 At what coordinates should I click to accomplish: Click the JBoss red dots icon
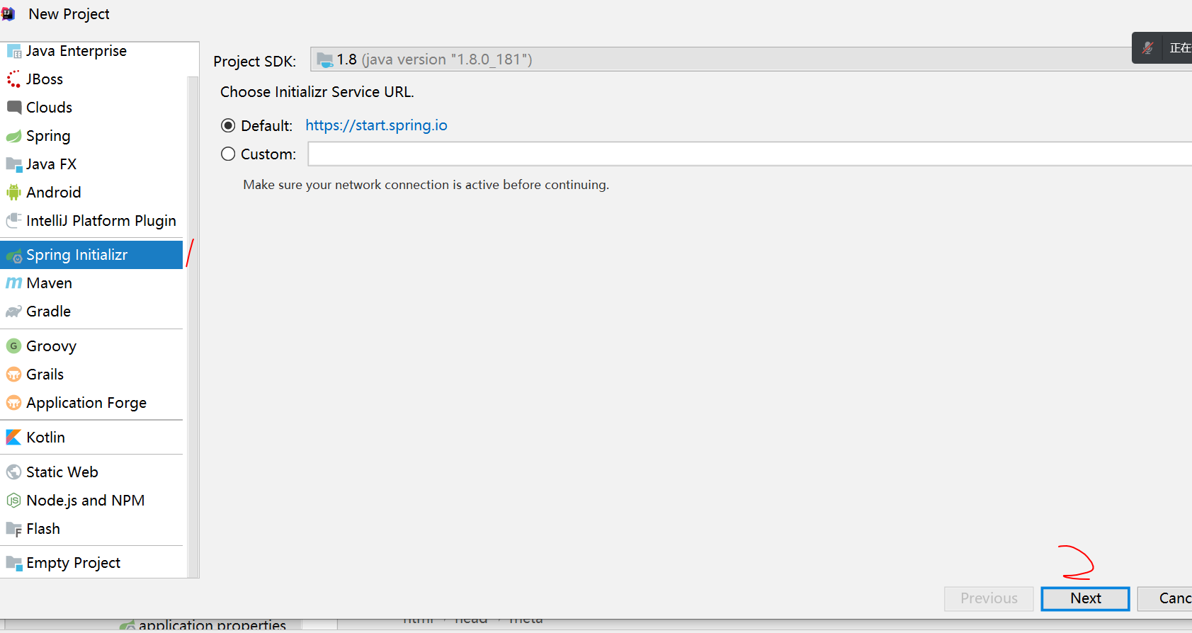pyautogui.click(x=13, y=79)
